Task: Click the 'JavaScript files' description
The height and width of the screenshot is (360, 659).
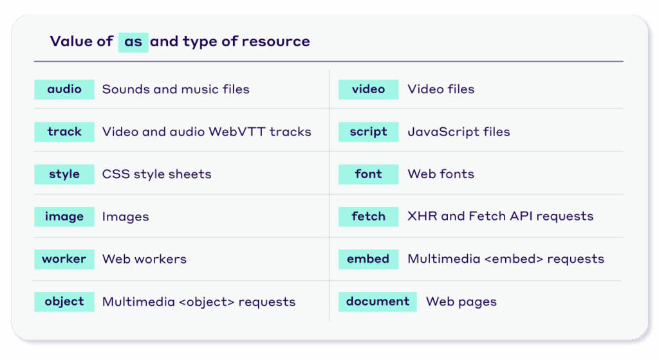Action: 458,132
